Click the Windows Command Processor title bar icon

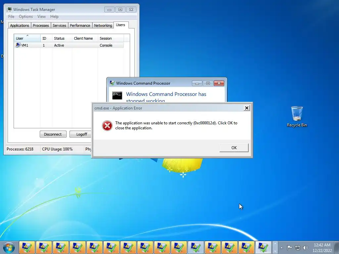pos(112,83)
